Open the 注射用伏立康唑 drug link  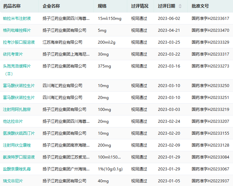(x=17, y=145)
